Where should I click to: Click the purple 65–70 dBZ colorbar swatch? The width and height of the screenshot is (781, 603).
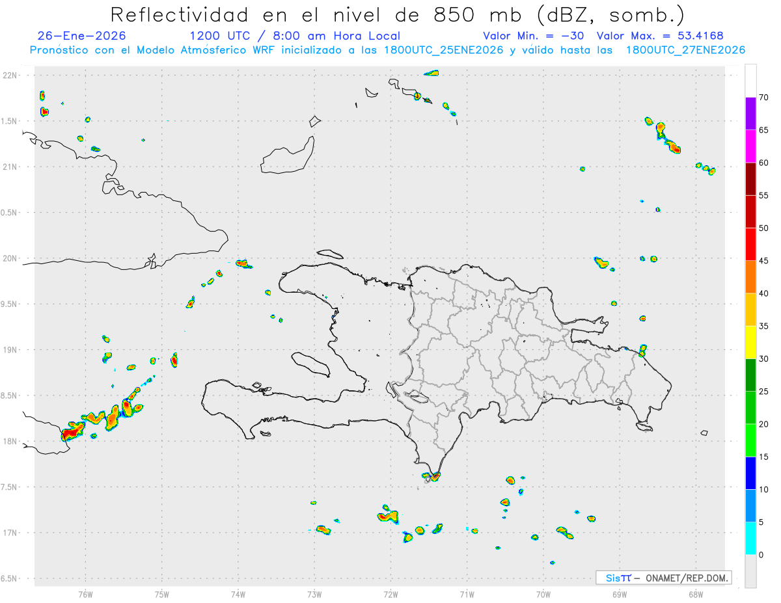click(750, 113)
